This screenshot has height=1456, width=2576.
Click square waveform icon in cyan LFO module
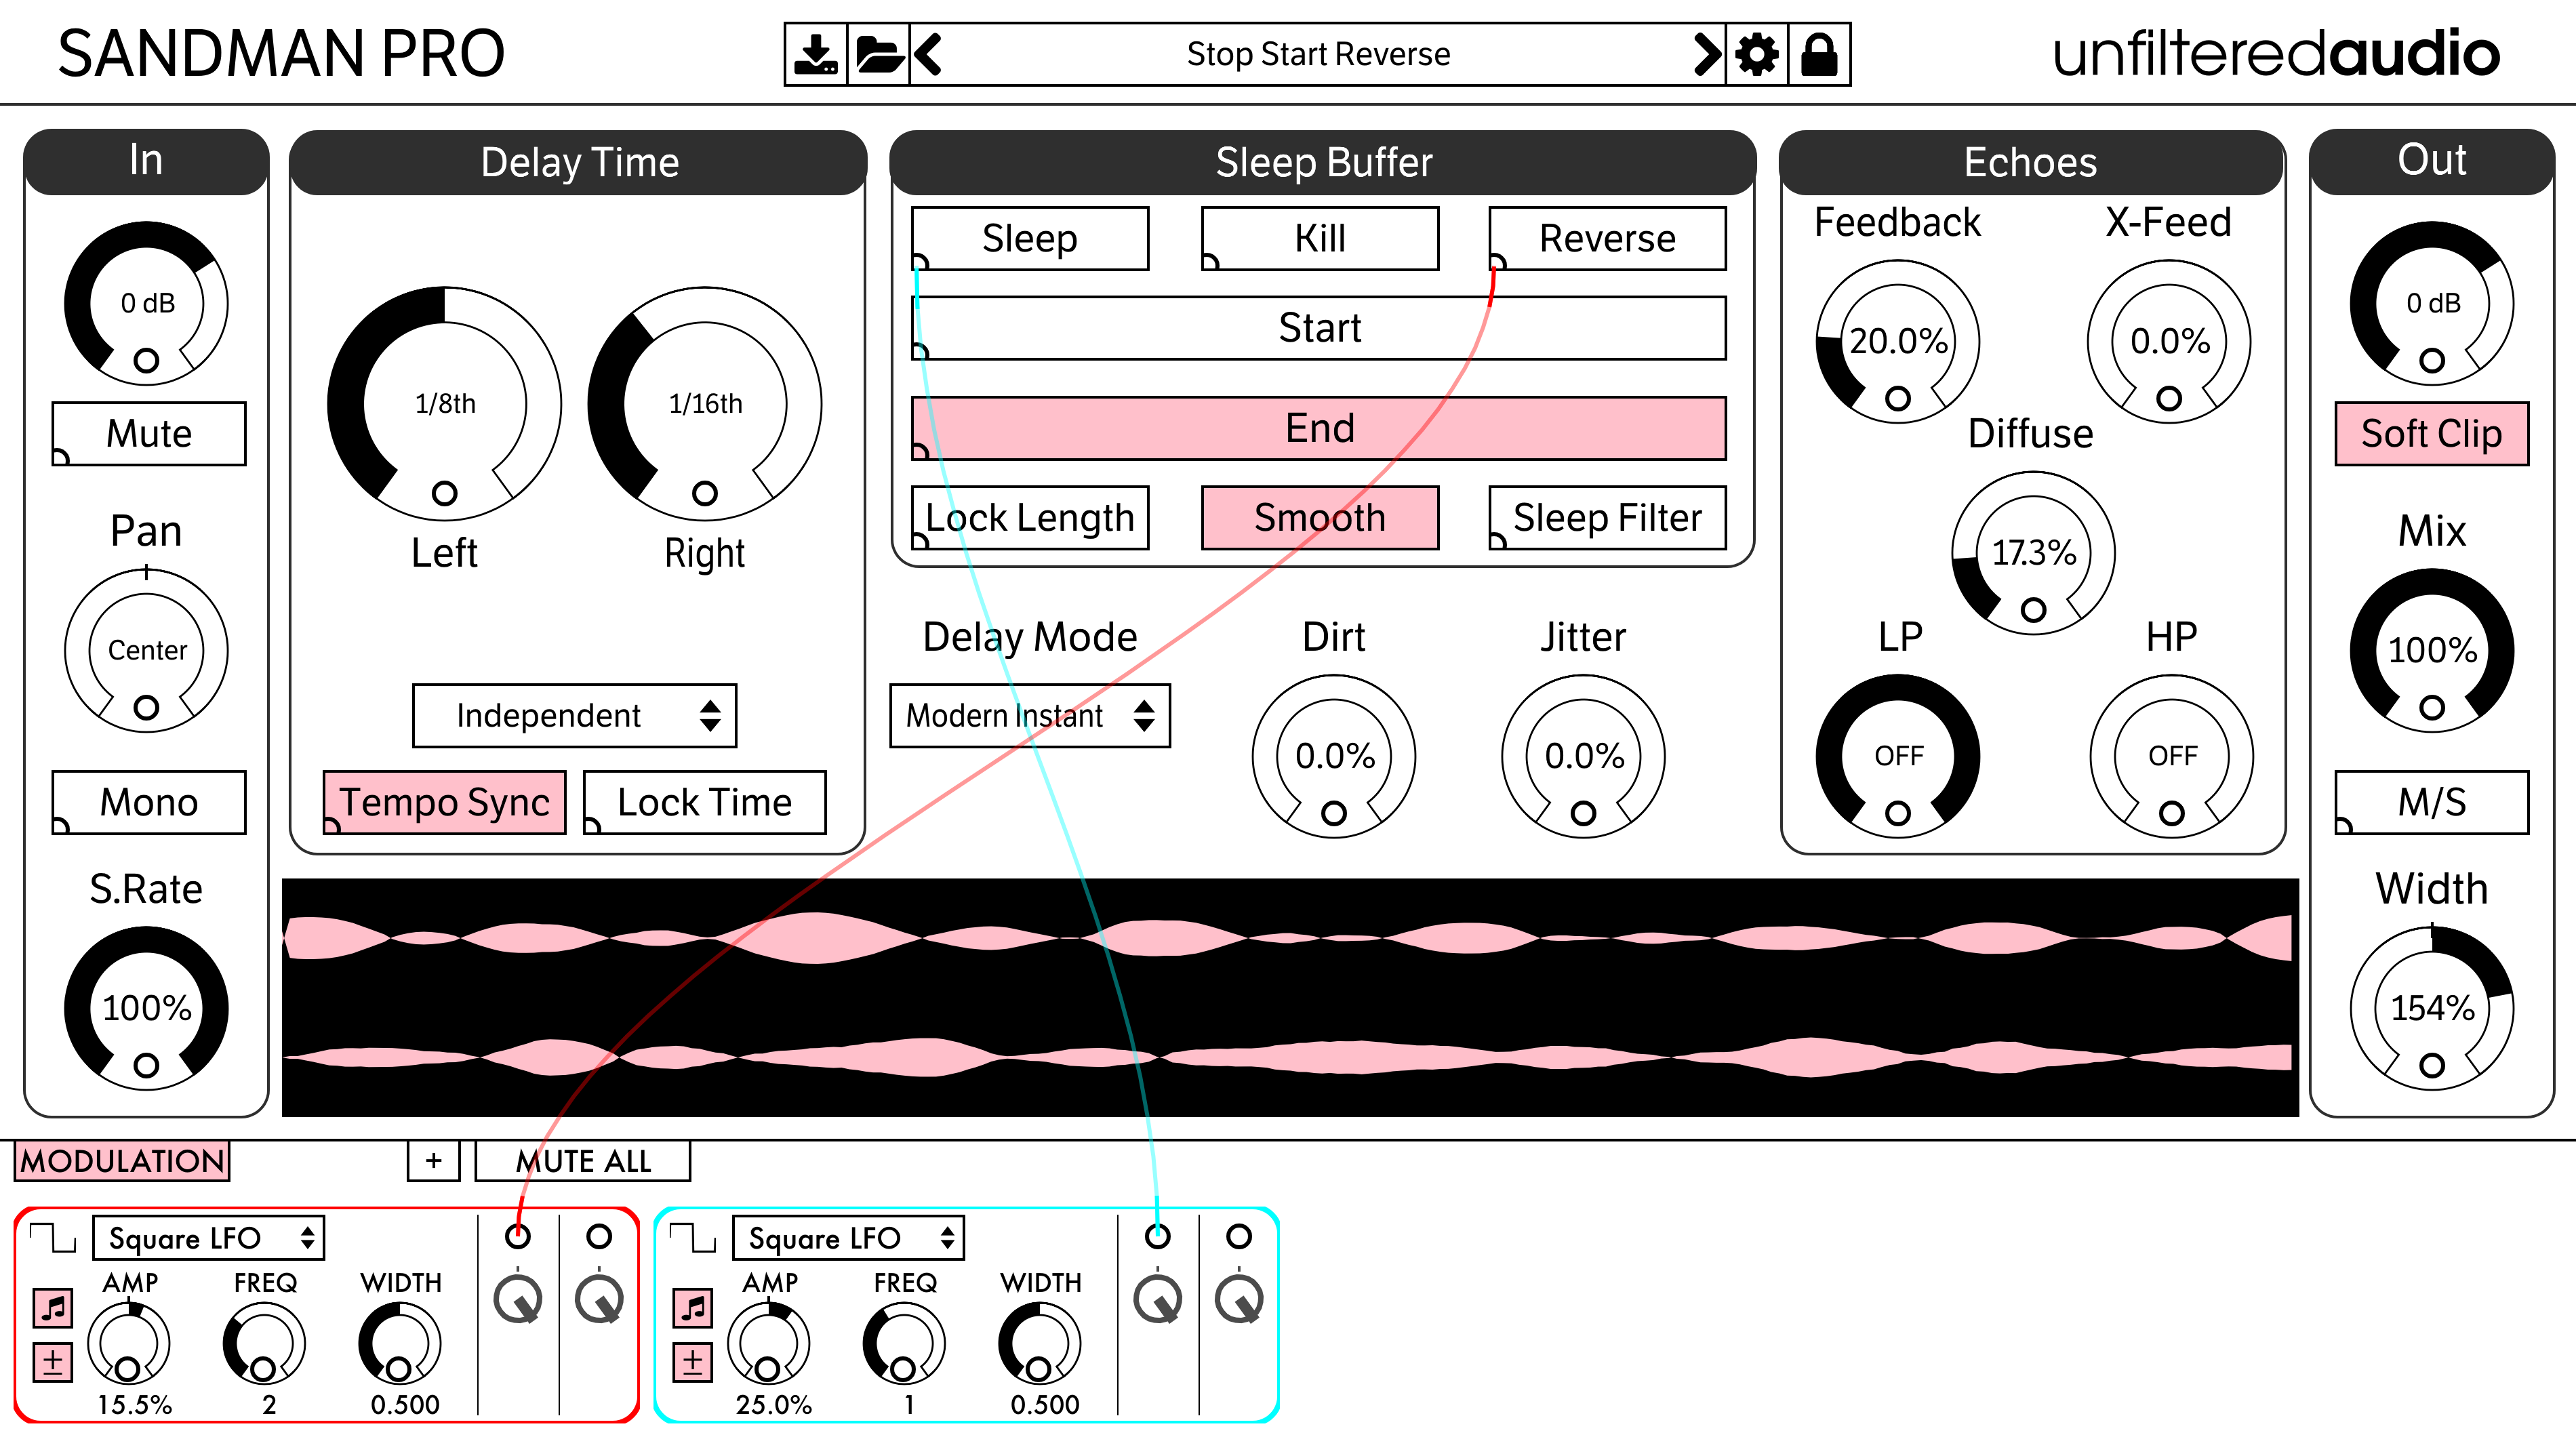693,1238
